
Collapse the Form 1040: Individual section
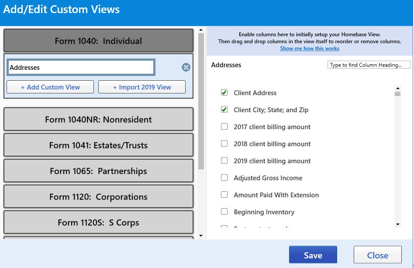point(98,41)
